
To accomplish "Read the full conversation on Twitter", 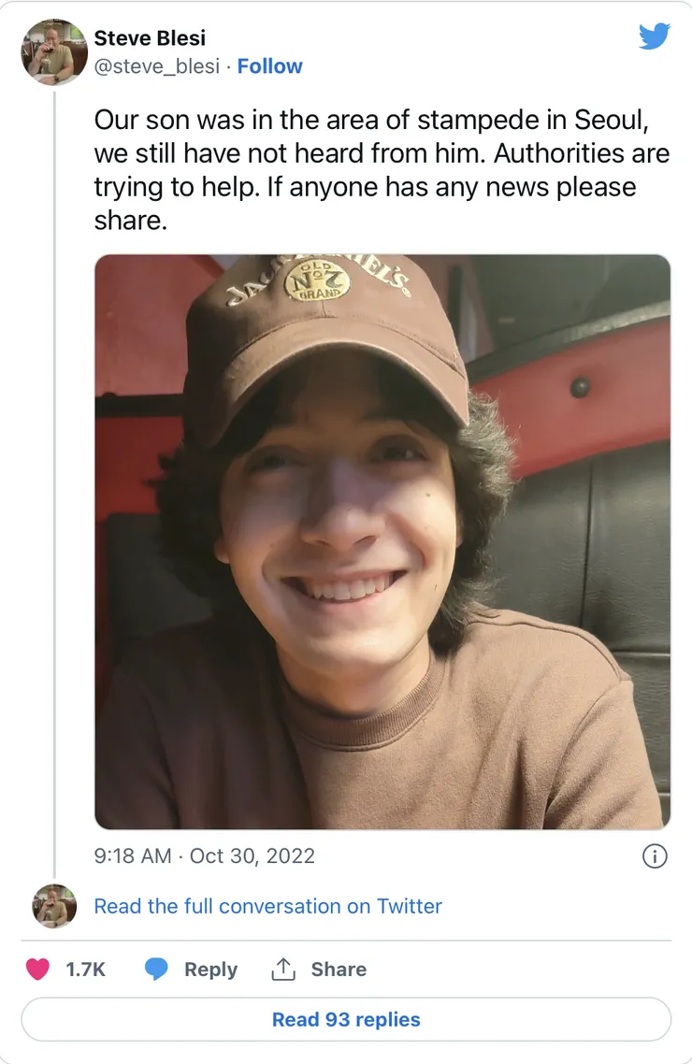I will point(268,906).
